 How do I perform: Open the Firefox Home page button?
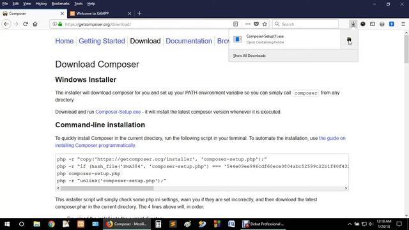coord(35,24)
